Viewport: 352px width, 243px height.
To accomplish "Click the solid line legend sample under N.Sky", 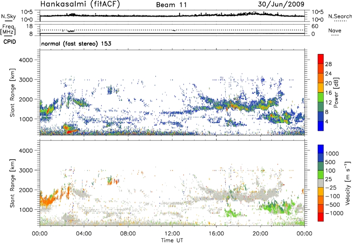I will point(8,21).
